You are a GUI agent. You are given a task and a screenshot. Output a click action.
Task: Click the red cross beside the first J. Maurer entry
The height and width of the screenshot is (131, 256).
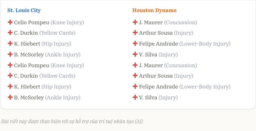pos(135,22)
